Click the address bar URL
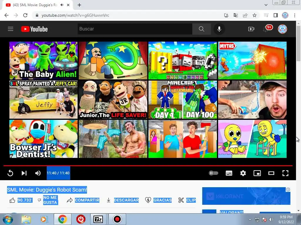Screen dimensions: 301x225 [75, 15]
